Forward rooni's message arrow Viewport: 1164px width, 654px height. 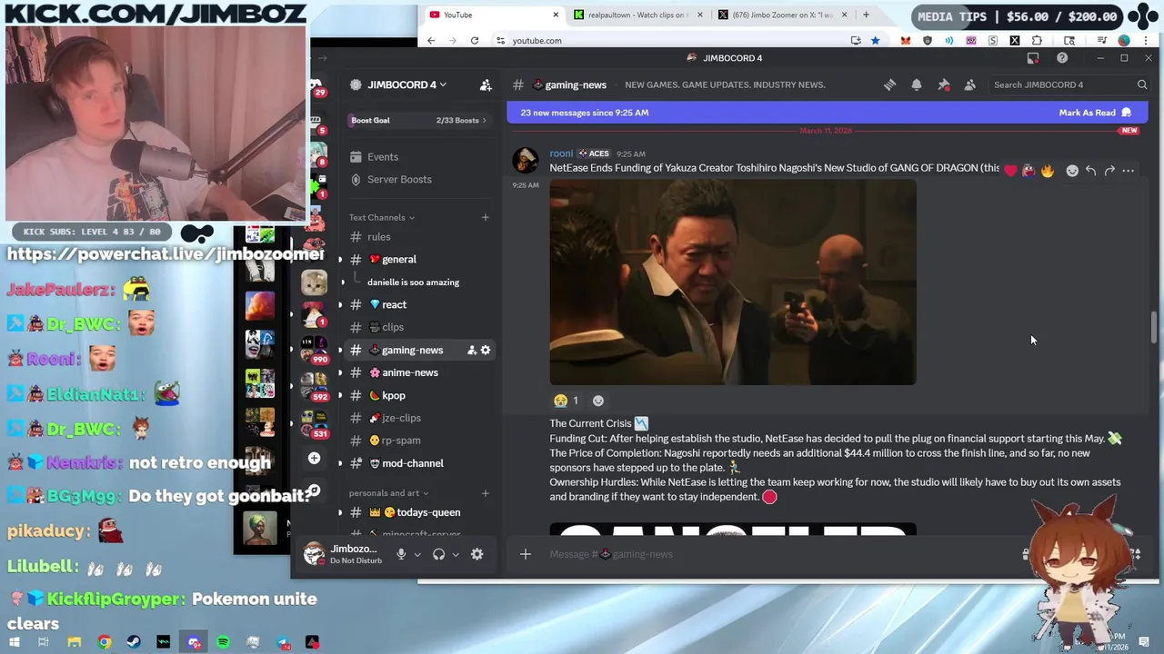1109,171
